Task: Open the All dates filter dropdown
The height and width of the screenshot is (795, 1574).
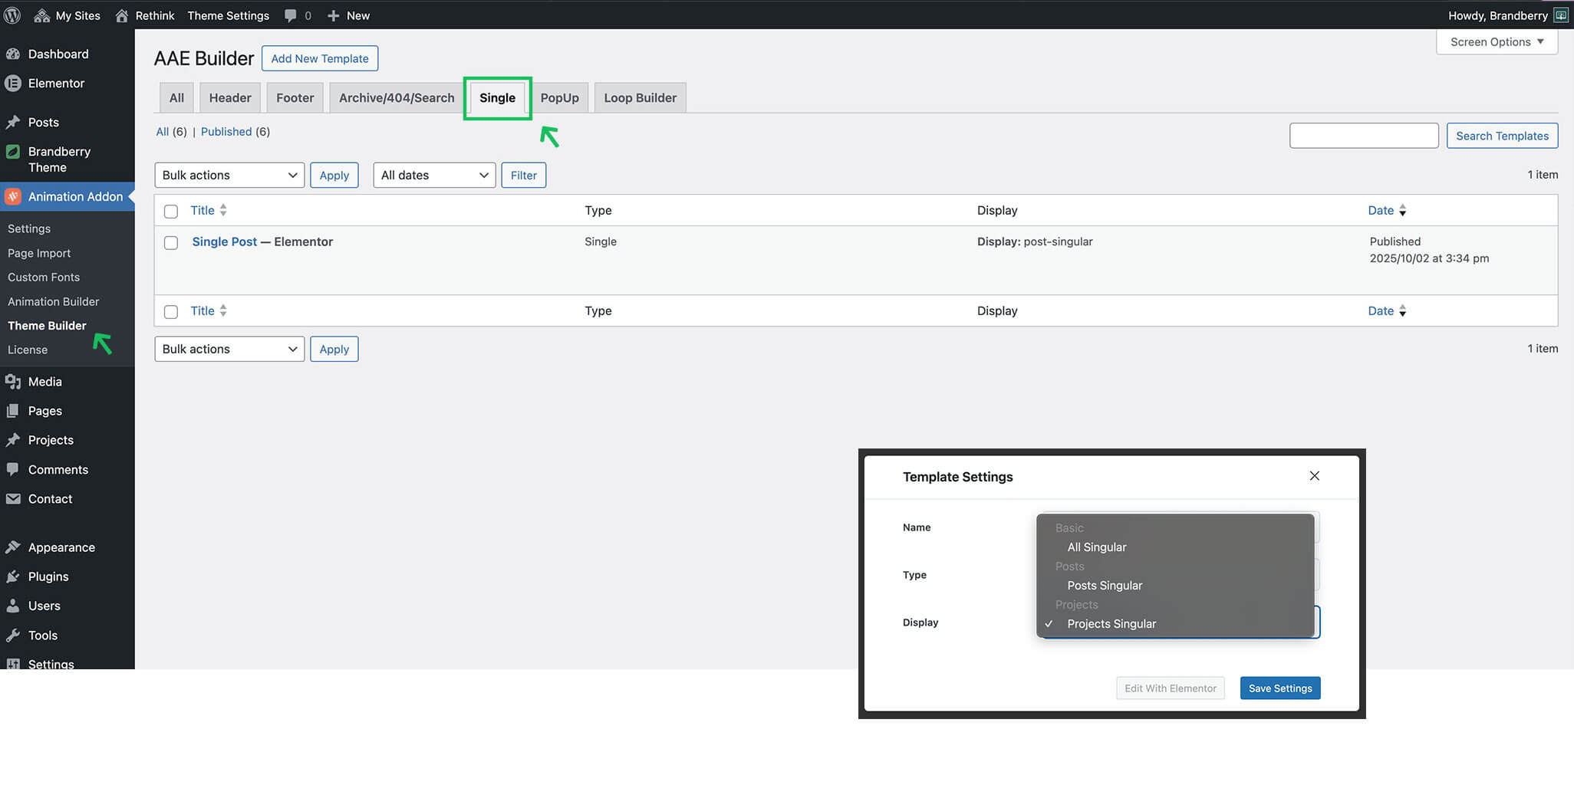Action: pos(434,176)
